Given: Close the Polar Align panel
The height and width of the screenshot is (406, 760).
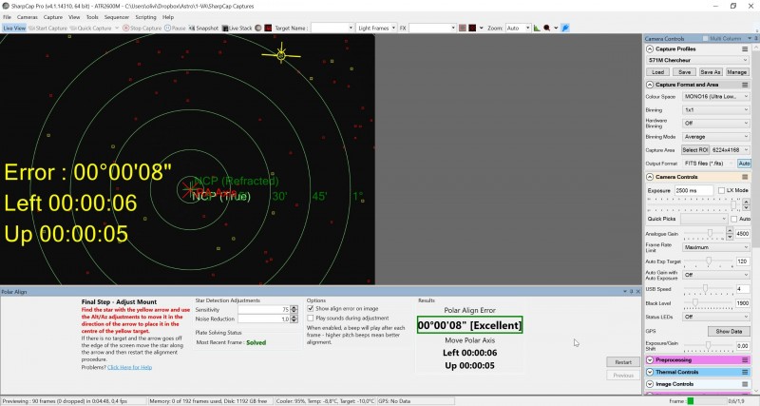Looking at the screenshot, I should (637, 292).
